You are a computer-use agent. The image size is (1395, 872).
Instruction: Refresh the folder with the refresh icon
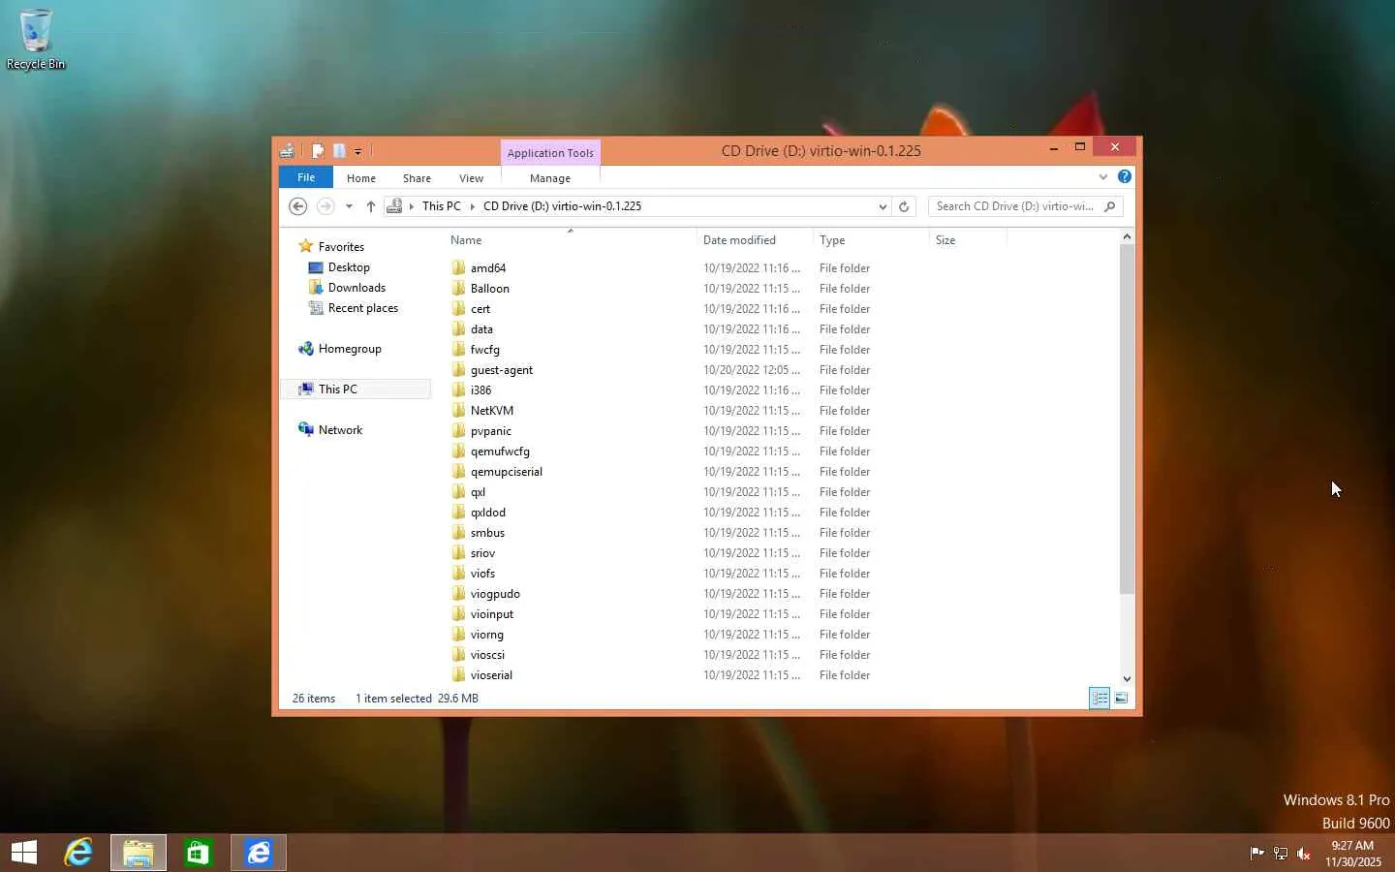[904, 206]
